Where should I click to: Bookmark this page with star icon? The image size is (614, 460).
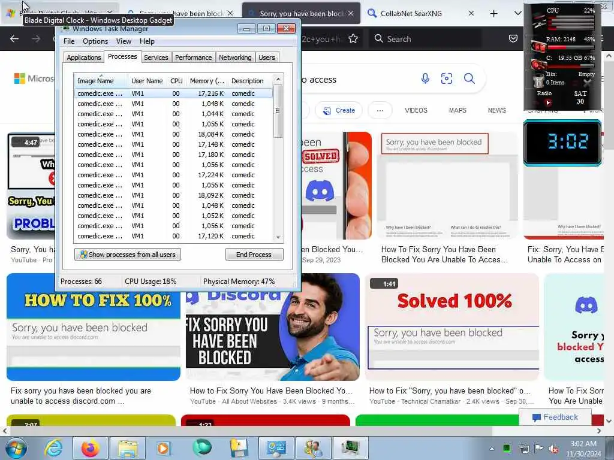click(353, 38)
